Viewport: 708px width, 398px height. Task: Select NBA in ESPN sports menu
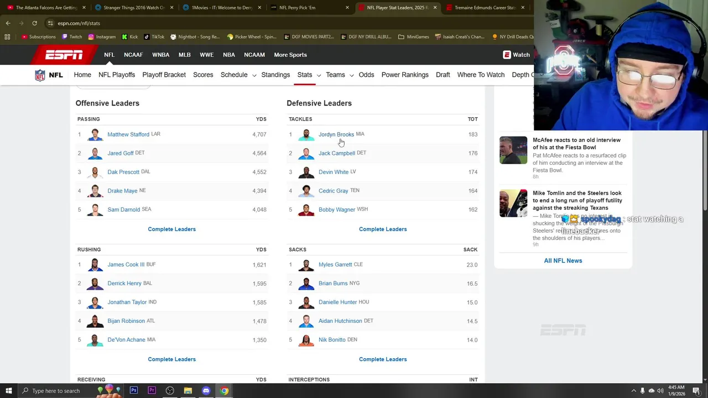[x=229, y=55]
